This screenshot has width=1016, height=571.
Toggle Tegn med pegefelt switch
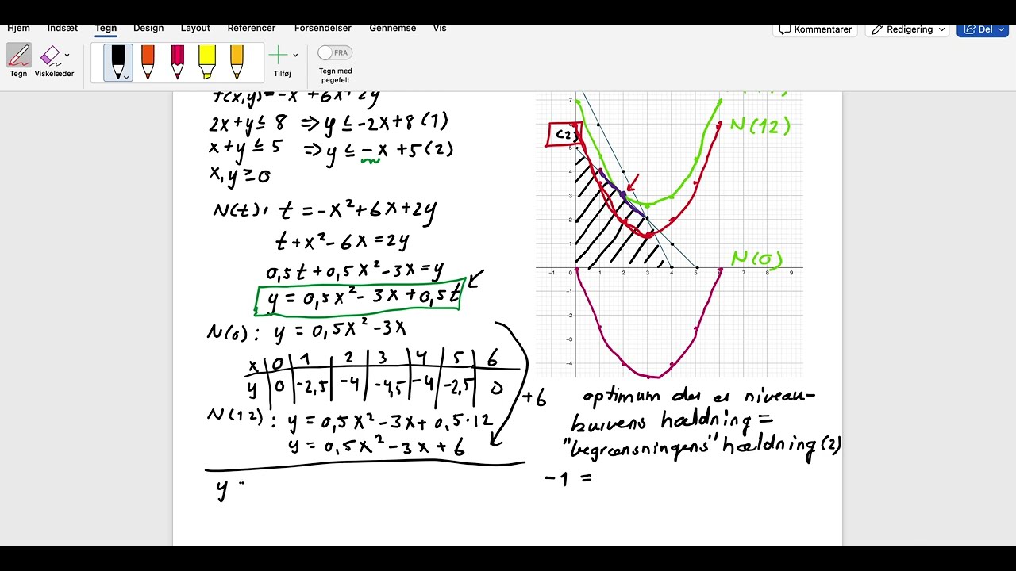[335, 53]
